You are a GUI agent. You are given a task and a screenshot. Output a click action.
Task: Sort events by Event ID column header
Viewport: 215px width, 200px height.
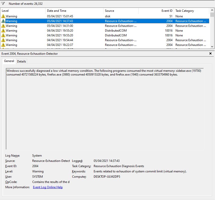156,11
